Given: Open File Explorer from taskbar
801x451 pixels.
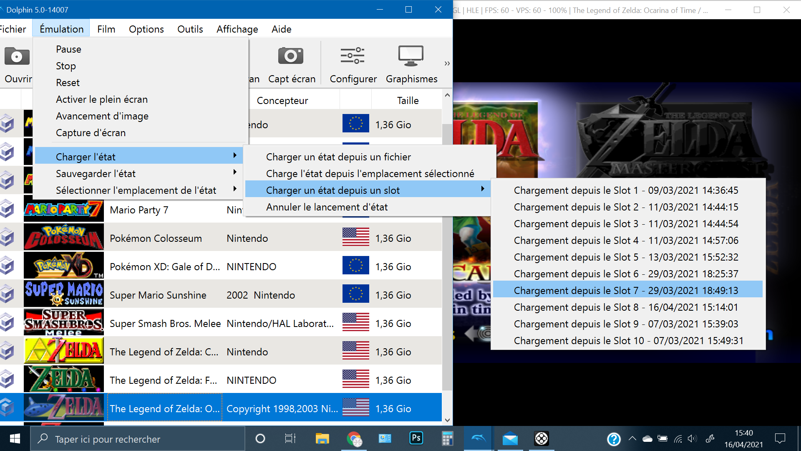Looking at the screenshot, I should pos(322,438).
